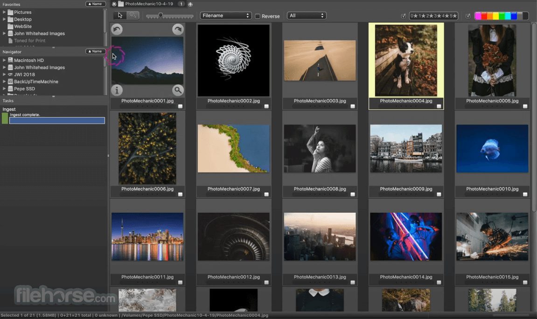Select the arrow selection tool
Screen dimensions: 537x319
tap(120, 15)
